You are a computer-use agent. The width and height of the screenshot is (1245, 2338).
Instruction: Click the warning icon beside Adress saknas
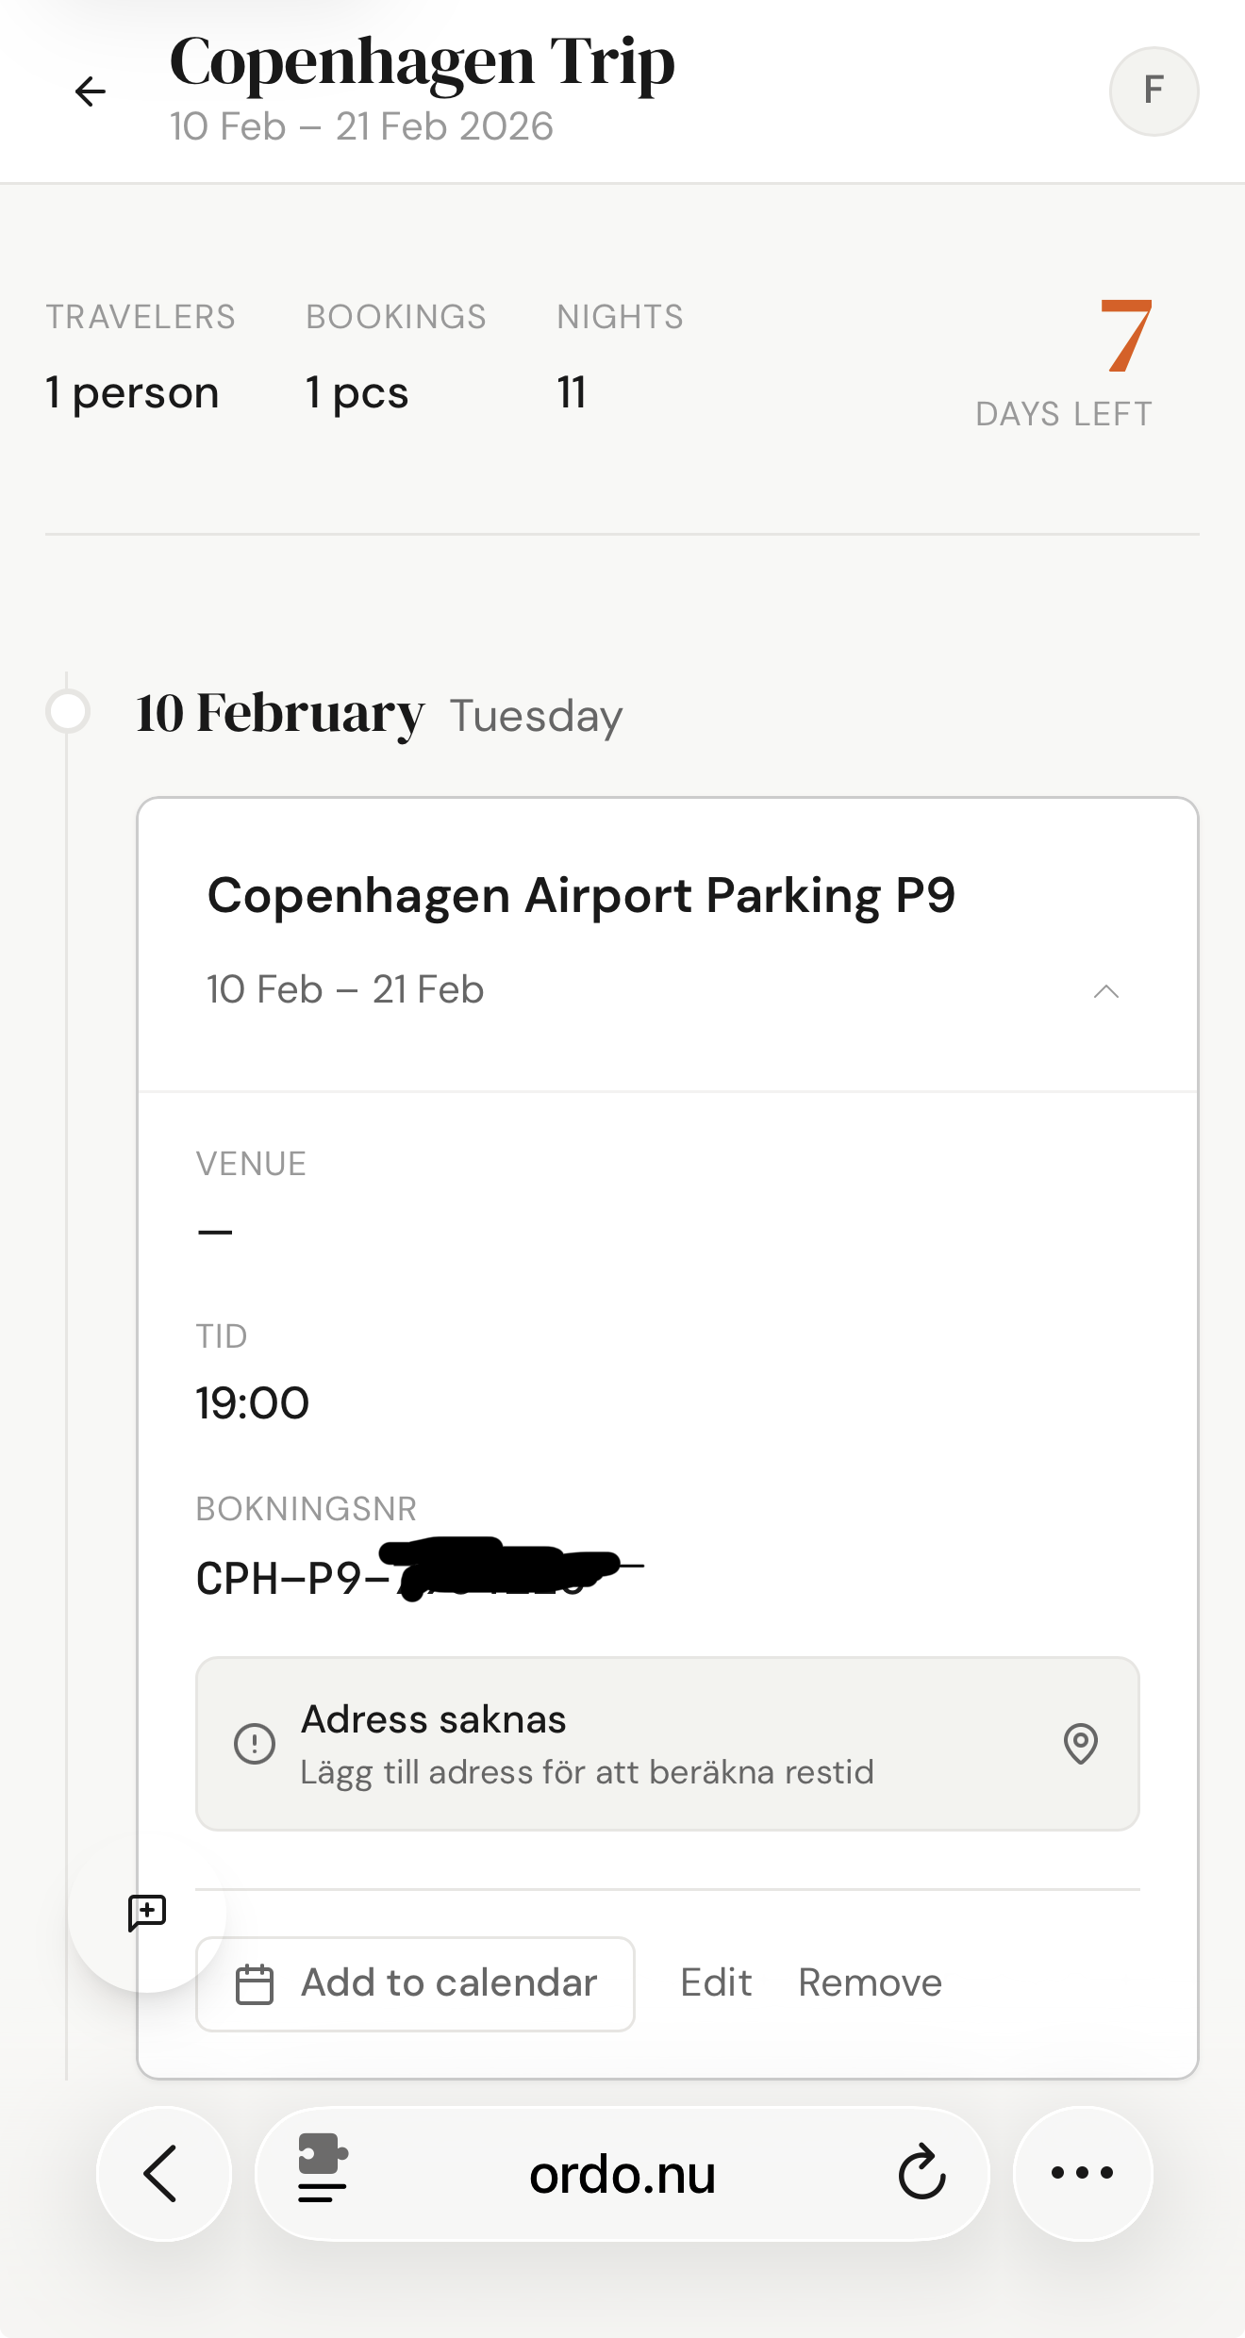[x=255, y=1744]
